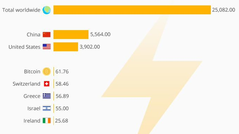Click the 5,564.00 value label
The height and width of the screenshot is (134, 239).
[x=100, y=34]
